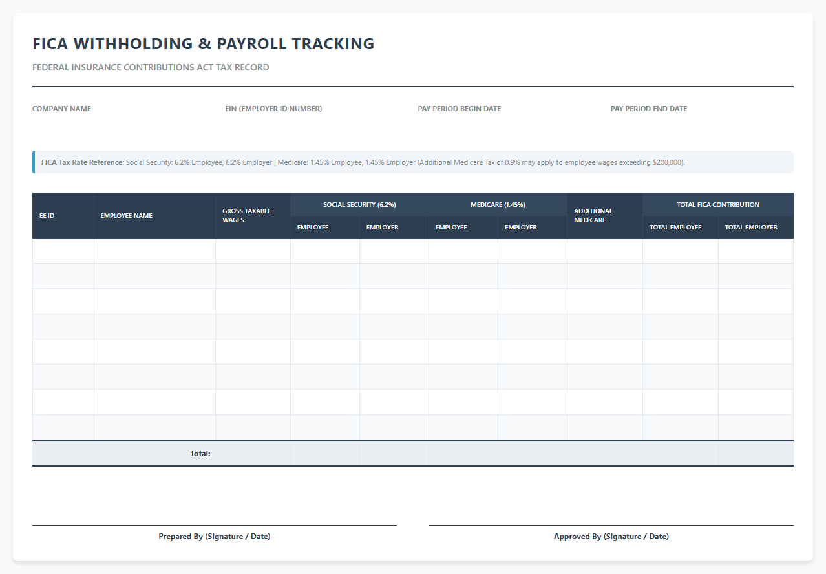Click the "FICA WITHHOLDING & PAYROLL TRACKING" title
826x574 pixels.
click(x=203, y=44)
